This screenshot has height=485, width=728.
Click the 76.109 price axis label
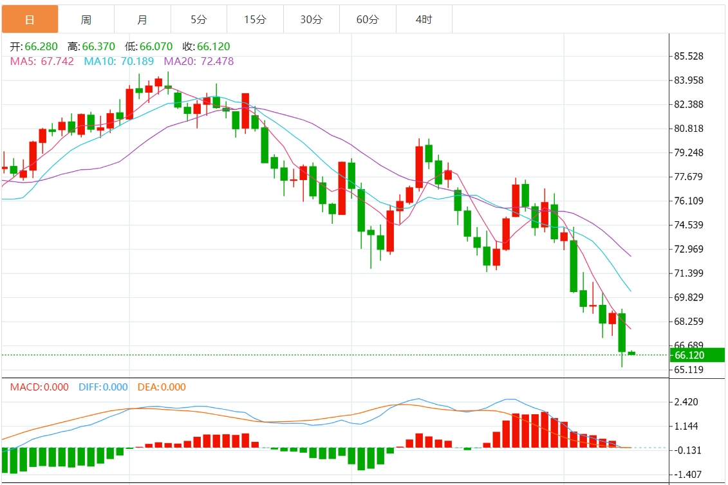(689, 201)
